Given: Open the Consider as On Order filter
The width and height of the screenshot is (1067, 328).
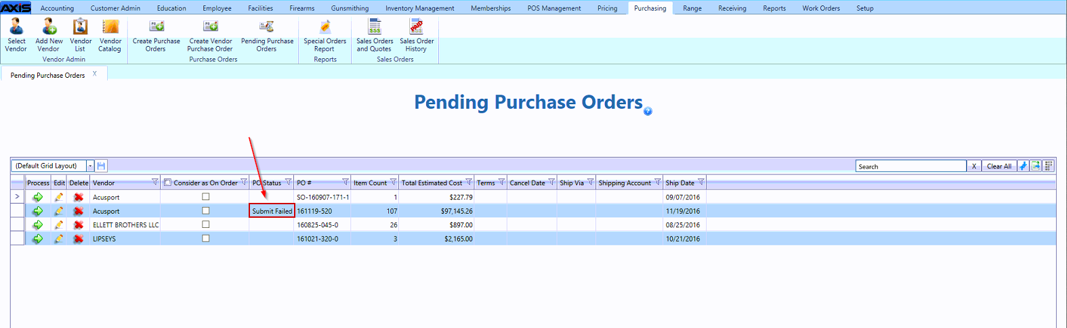Looking at the screenshot, I should (x=244, y=182).
